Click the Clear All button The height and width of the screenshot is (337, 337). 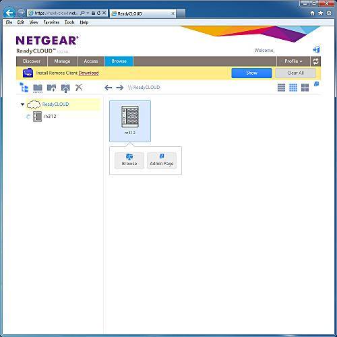295,73
